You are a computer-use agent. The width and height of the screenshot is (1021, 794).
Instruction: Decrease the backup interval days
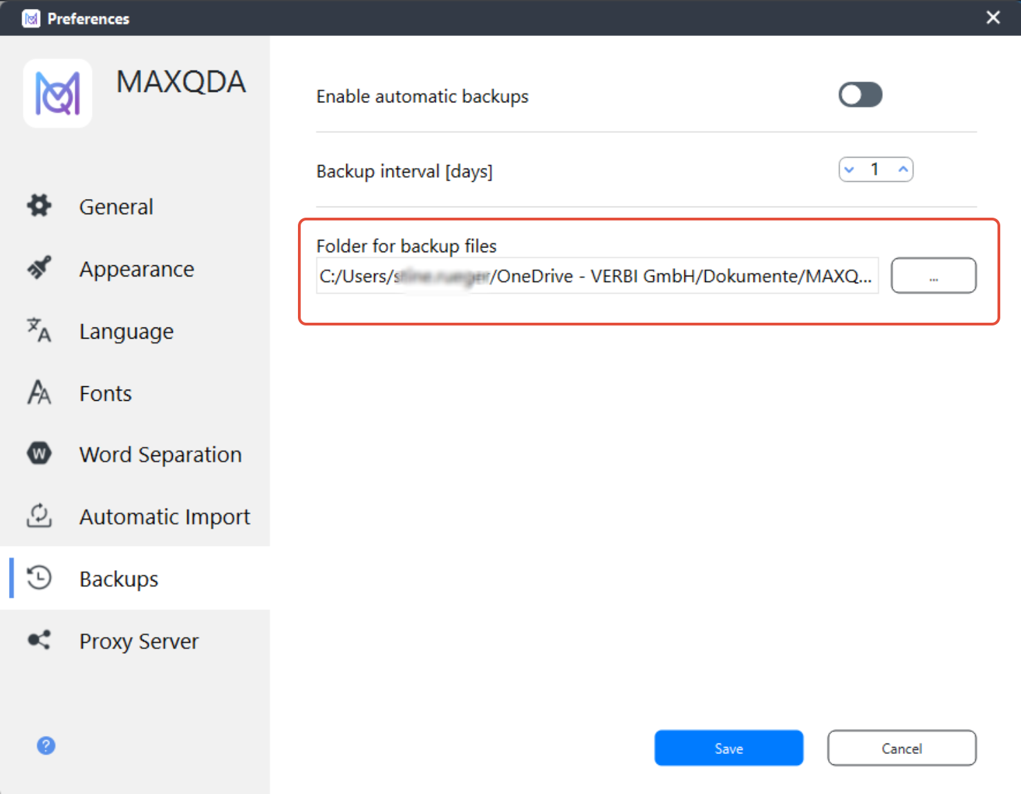[x=850, y=169]
